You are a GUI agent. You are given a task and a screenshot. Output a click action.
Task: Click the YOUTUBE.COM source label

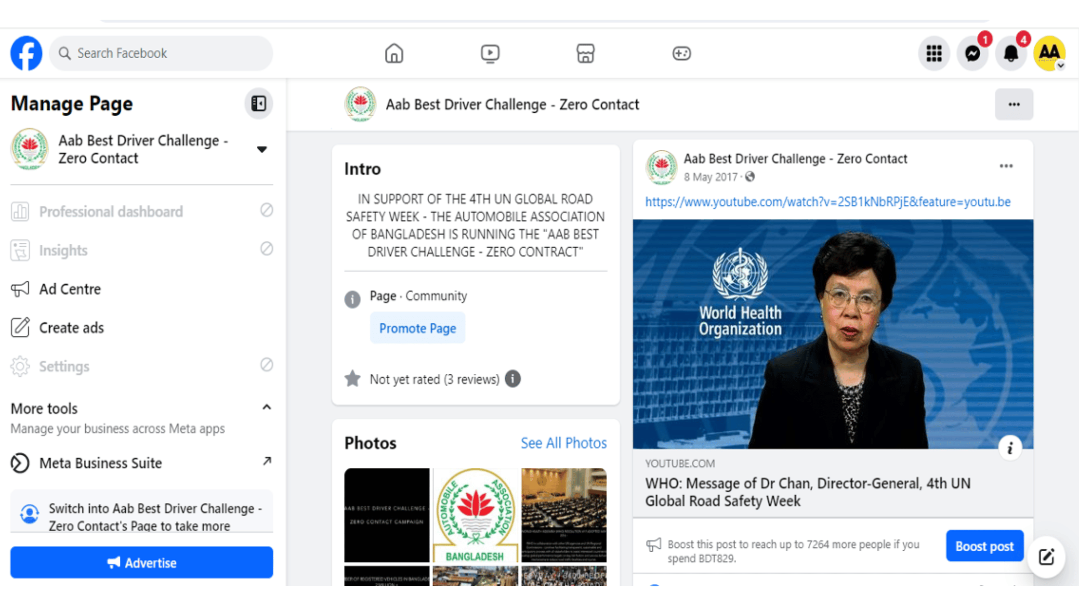(x=680, y=463)
